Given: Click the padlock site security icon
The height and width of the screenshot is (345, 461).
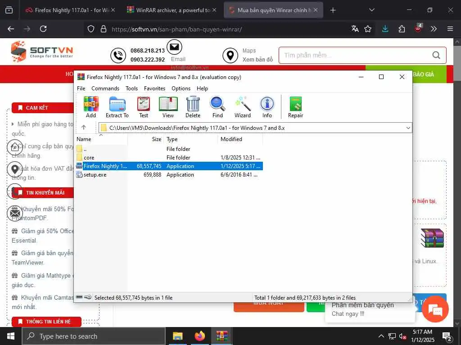Looking at the screenshot, I should (x=103, y=29).
